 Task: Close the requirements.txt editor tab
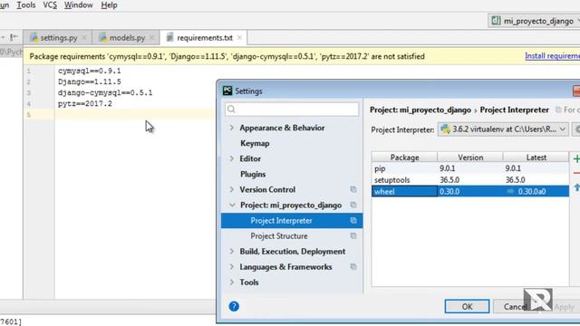239,38
